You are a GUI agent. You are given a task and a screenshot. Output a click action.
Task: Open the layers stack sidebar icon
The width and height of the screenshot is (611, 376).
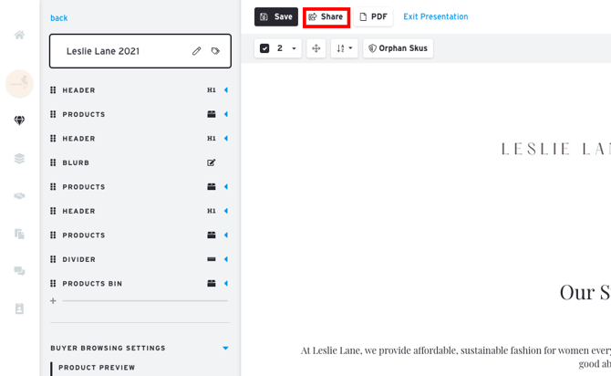[x=19, y=159]
